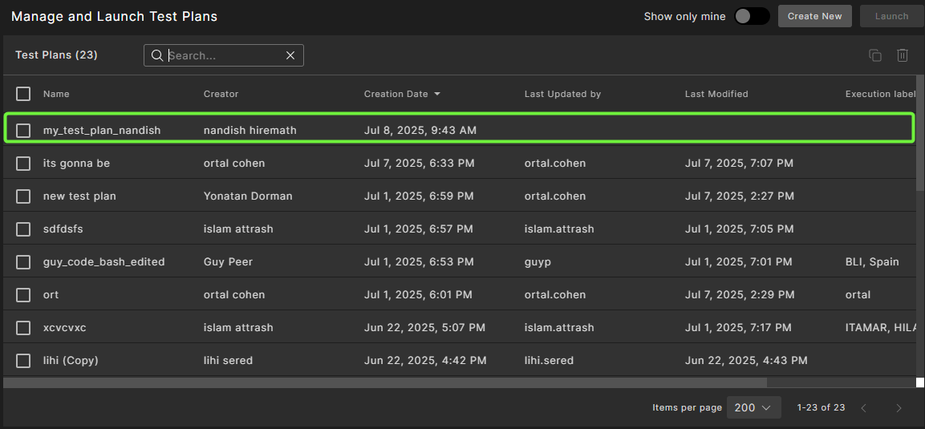Select checkbox for guy_code_bash_edited

point(23,261)
